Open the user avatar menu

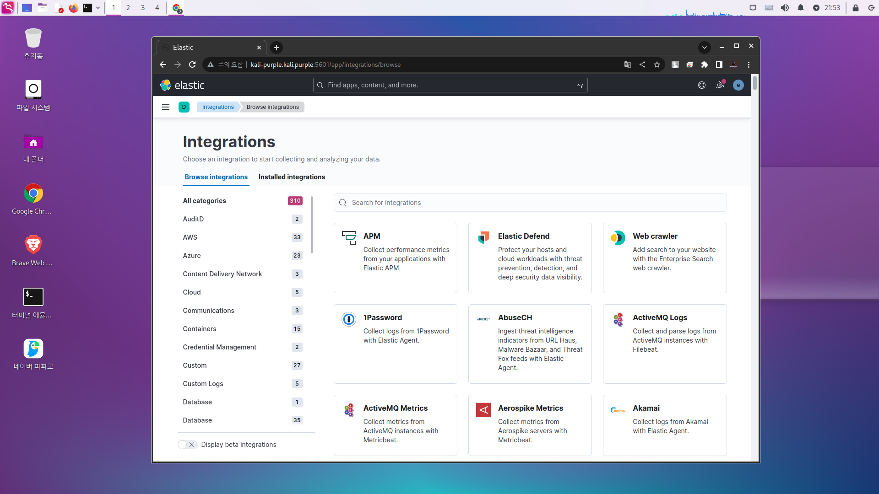pos(738,85)
